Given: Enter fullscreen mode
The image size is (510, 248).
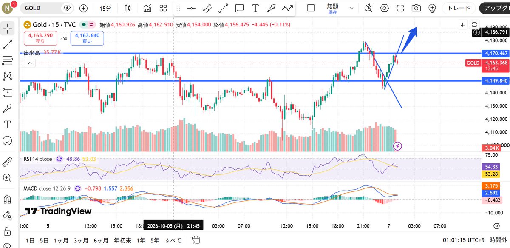Looking at the screenshot, I should (400, 8).
